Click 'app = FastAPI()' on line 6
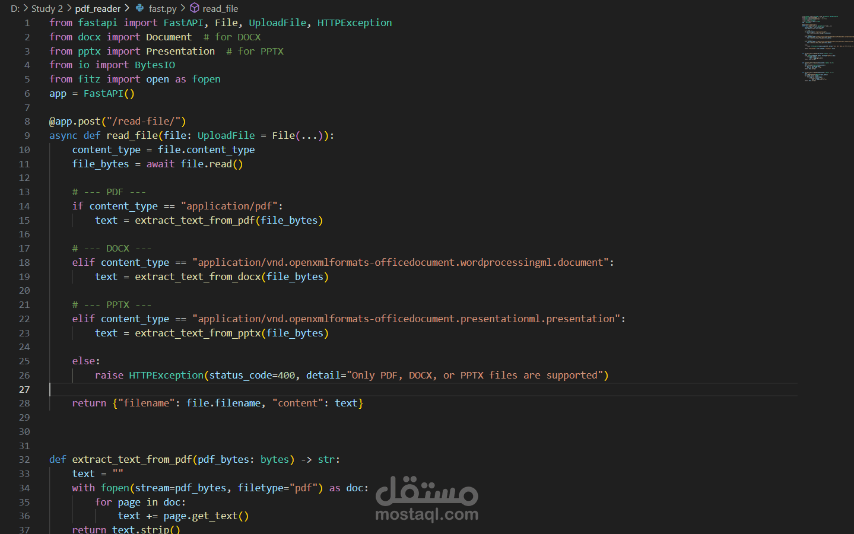The image size is (854, 534). [92, 93]
